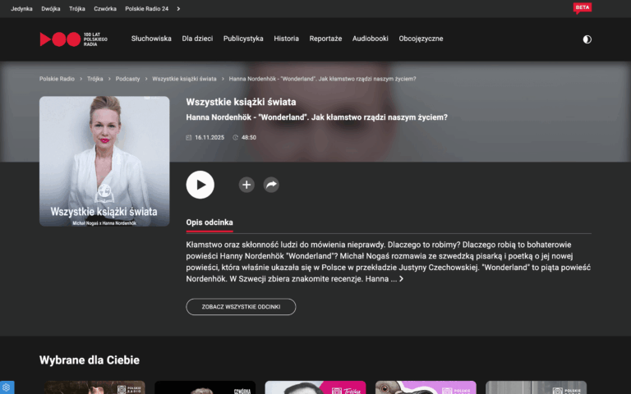Share this episode using the arrow icon
The height and width of the screenshot is (394, 631).
point(271,185)
